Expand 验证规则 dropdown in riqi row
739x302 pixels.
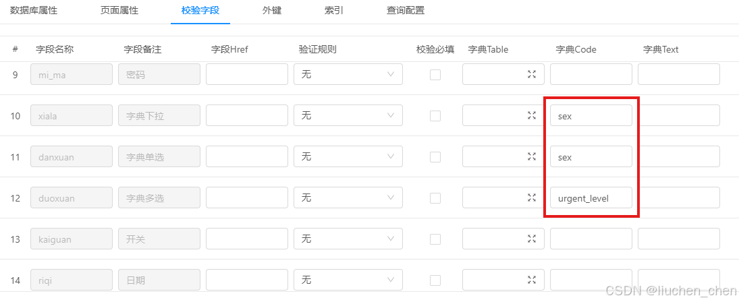point(348,280)
